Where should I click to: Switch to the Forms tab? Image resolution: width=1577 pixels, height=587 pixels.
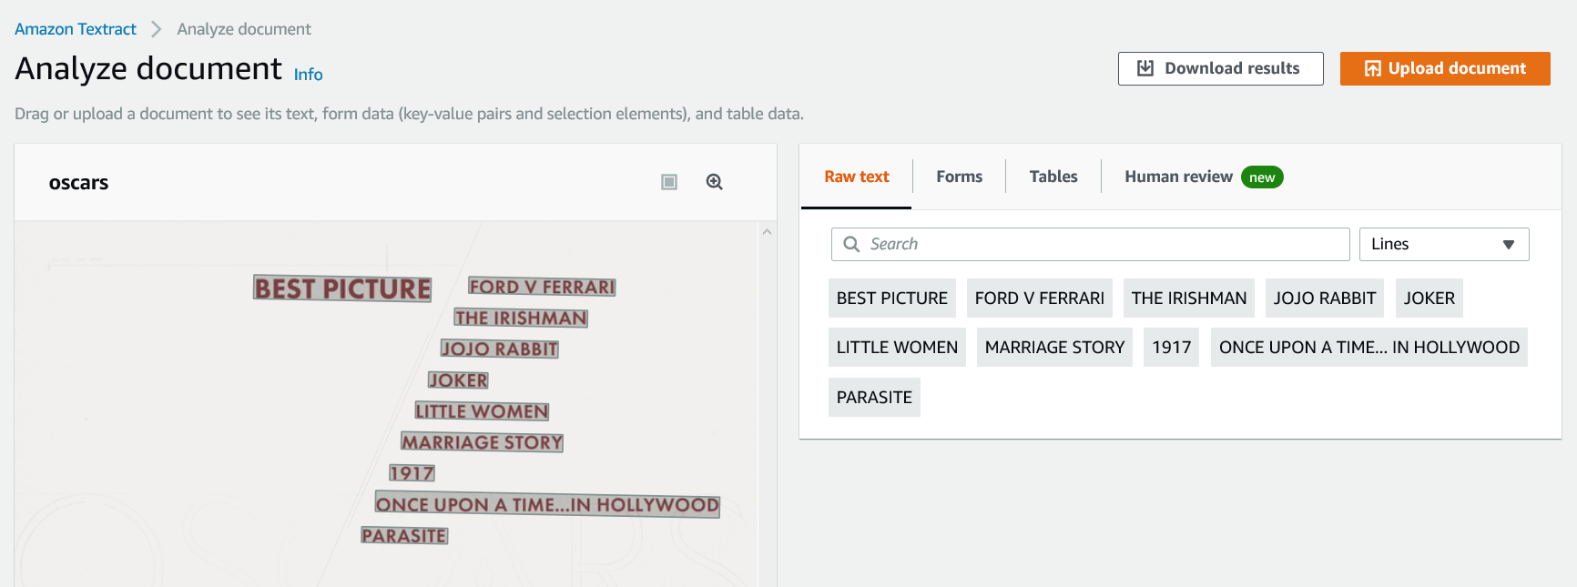tap(959, 177)
